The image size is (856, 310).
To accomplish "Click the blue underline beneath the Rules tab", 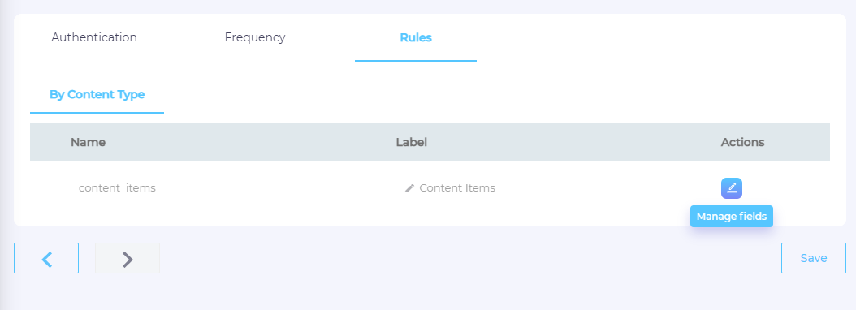I will coord(416,61).
